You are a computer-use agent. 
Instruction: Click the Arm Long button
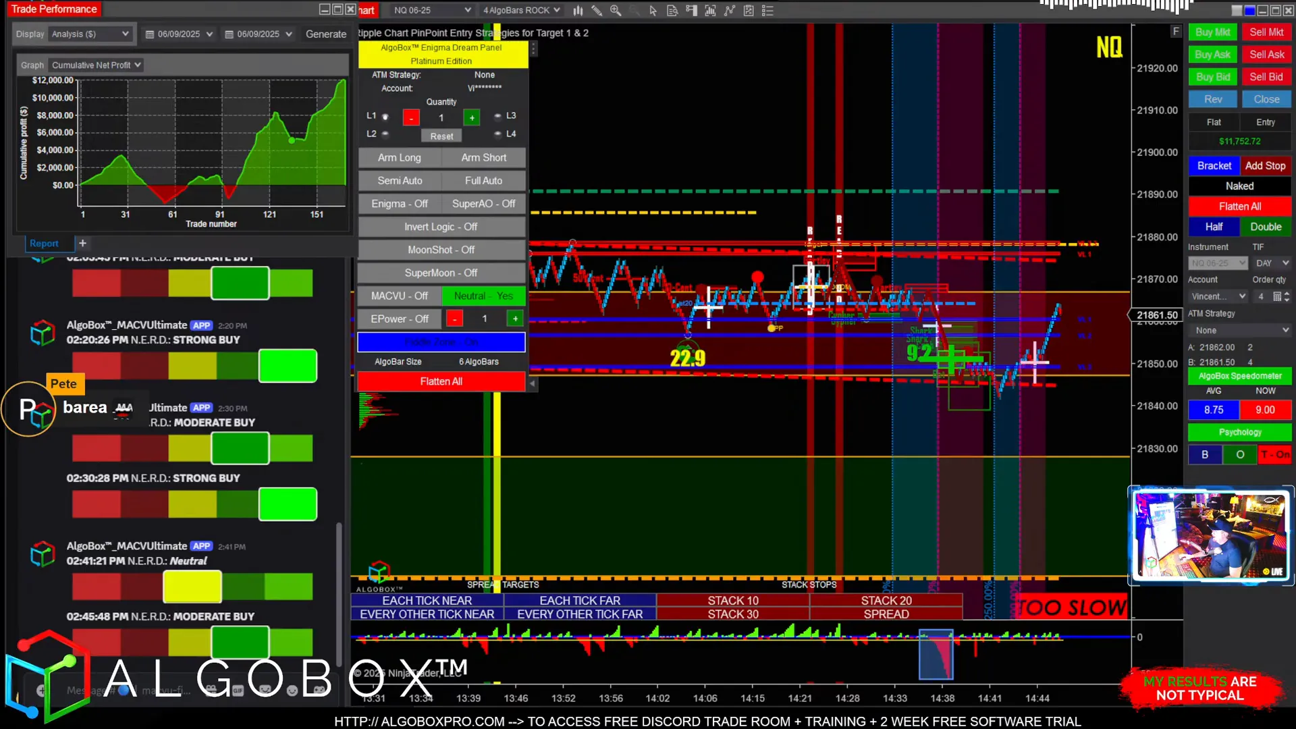pos(400,157)
